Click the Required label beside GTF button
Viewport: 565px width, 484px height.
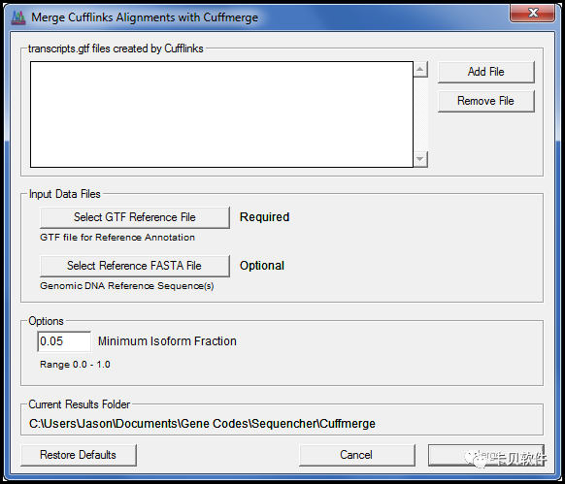coord(264,217)
